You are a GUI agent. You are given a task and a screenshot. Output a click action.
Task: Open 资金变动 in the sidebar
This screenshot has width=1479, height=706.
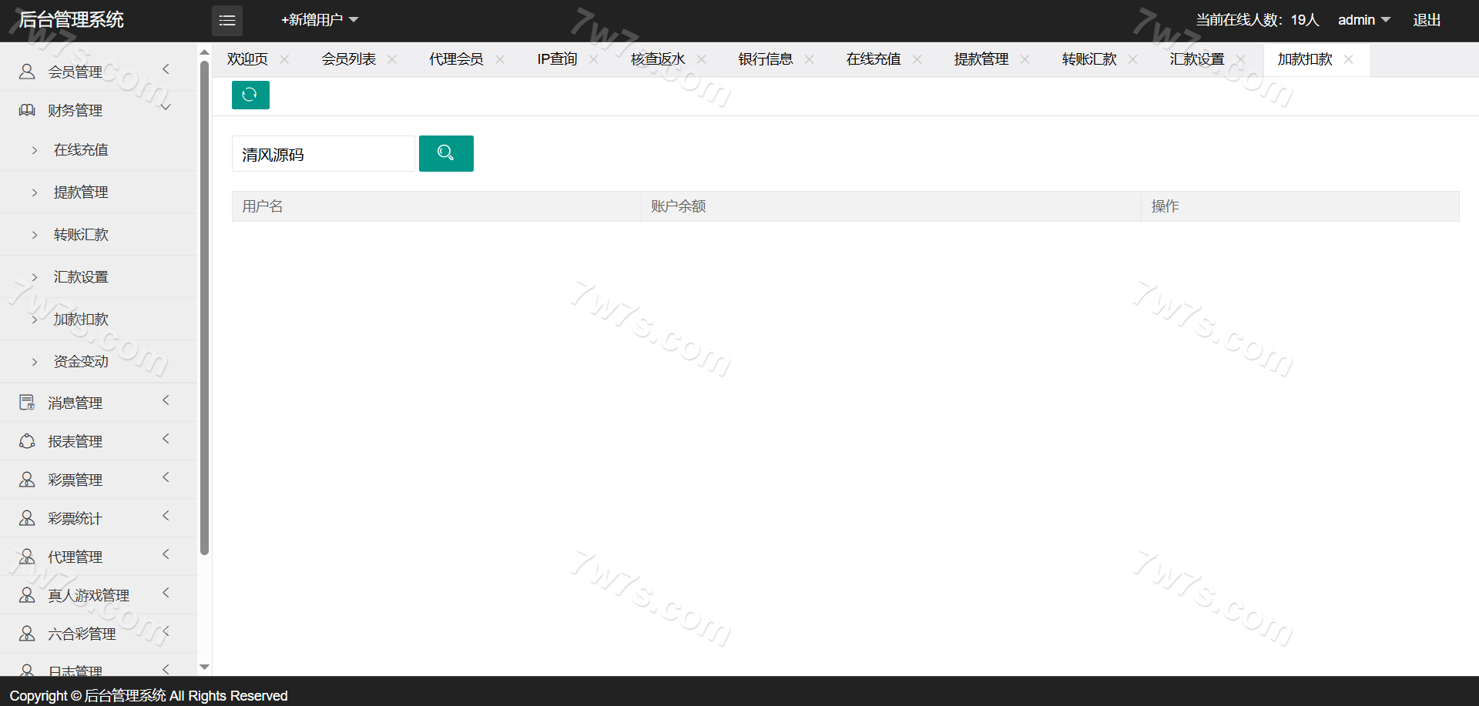coord(81,361)
